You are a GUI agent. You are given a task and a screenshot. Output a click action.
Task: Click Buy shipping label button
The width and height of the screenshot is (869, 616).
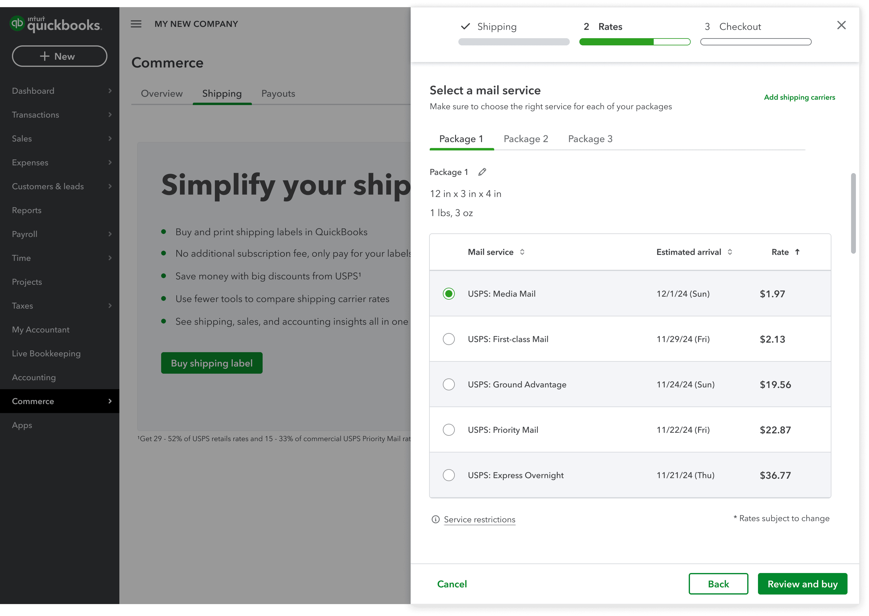point(212,363)
